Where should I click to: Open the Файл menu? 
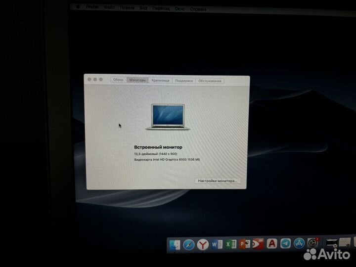[109, 7]
